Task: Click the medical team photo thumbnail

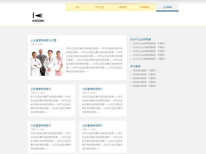Action: click(47, 62)
